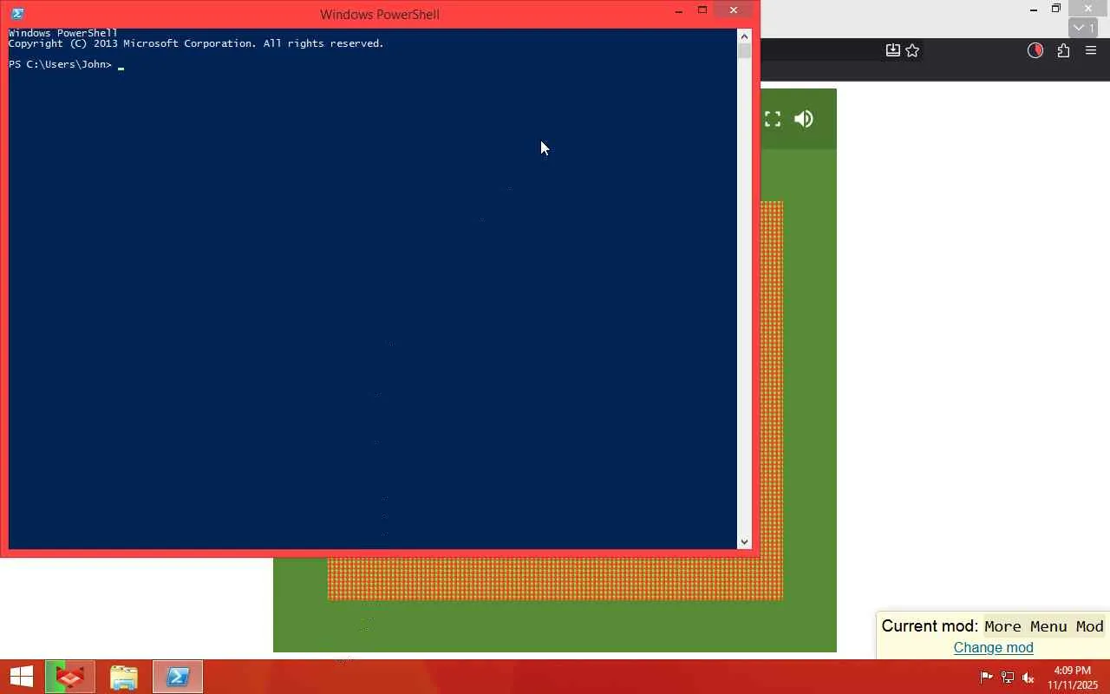
Task: Click the Copyright (C) 2013 Microsoft Corporation line
Action: (x=196, y=43)
